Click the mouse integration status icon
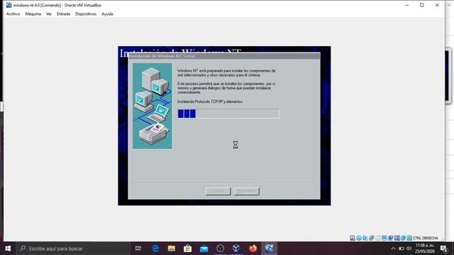Screen dimensions: 454x255 409,238
